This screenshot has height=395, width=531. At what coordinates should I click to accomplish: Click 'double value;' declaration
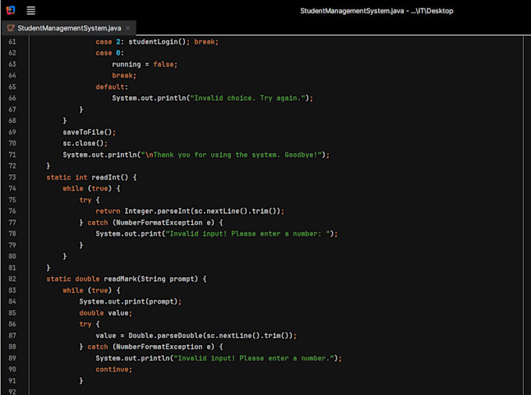point(105,313)
